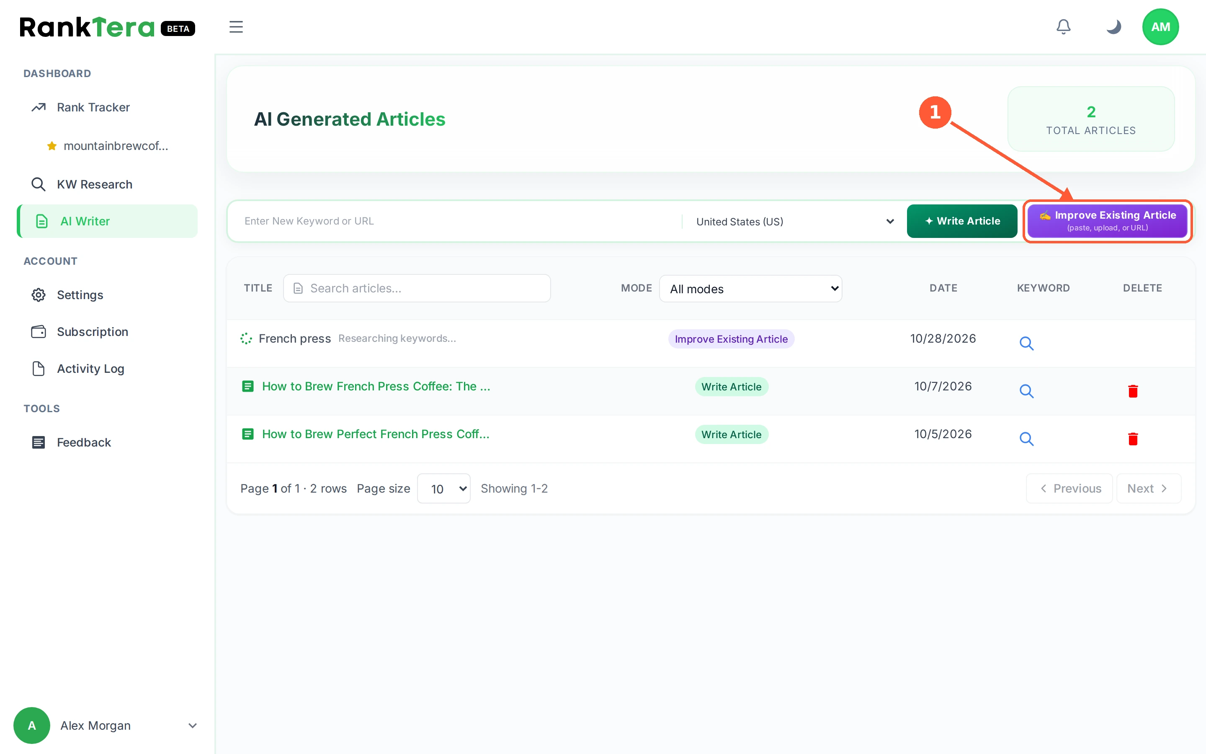Toggle dark mode moon icon
This screenshot has width=1206, height=754.
click(1113, 27)
